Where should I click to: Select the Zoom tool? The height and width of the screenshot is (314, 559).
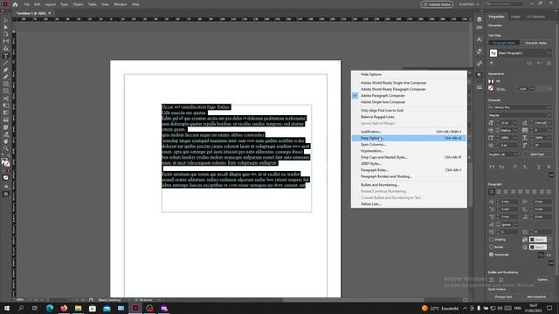6,148
